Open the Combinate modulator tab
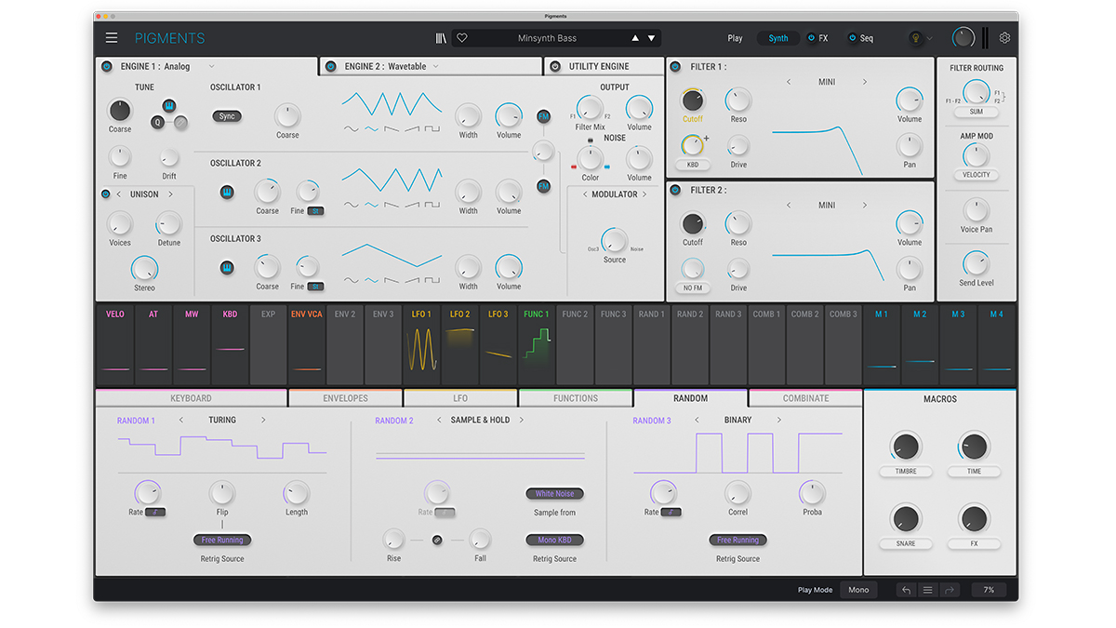 tap(805, 398)
